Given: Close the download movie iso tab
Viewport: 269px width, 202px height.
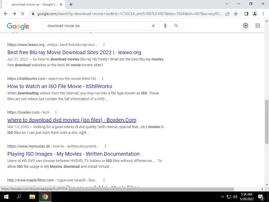Looking at the screenshot, I should pos(61,5).
